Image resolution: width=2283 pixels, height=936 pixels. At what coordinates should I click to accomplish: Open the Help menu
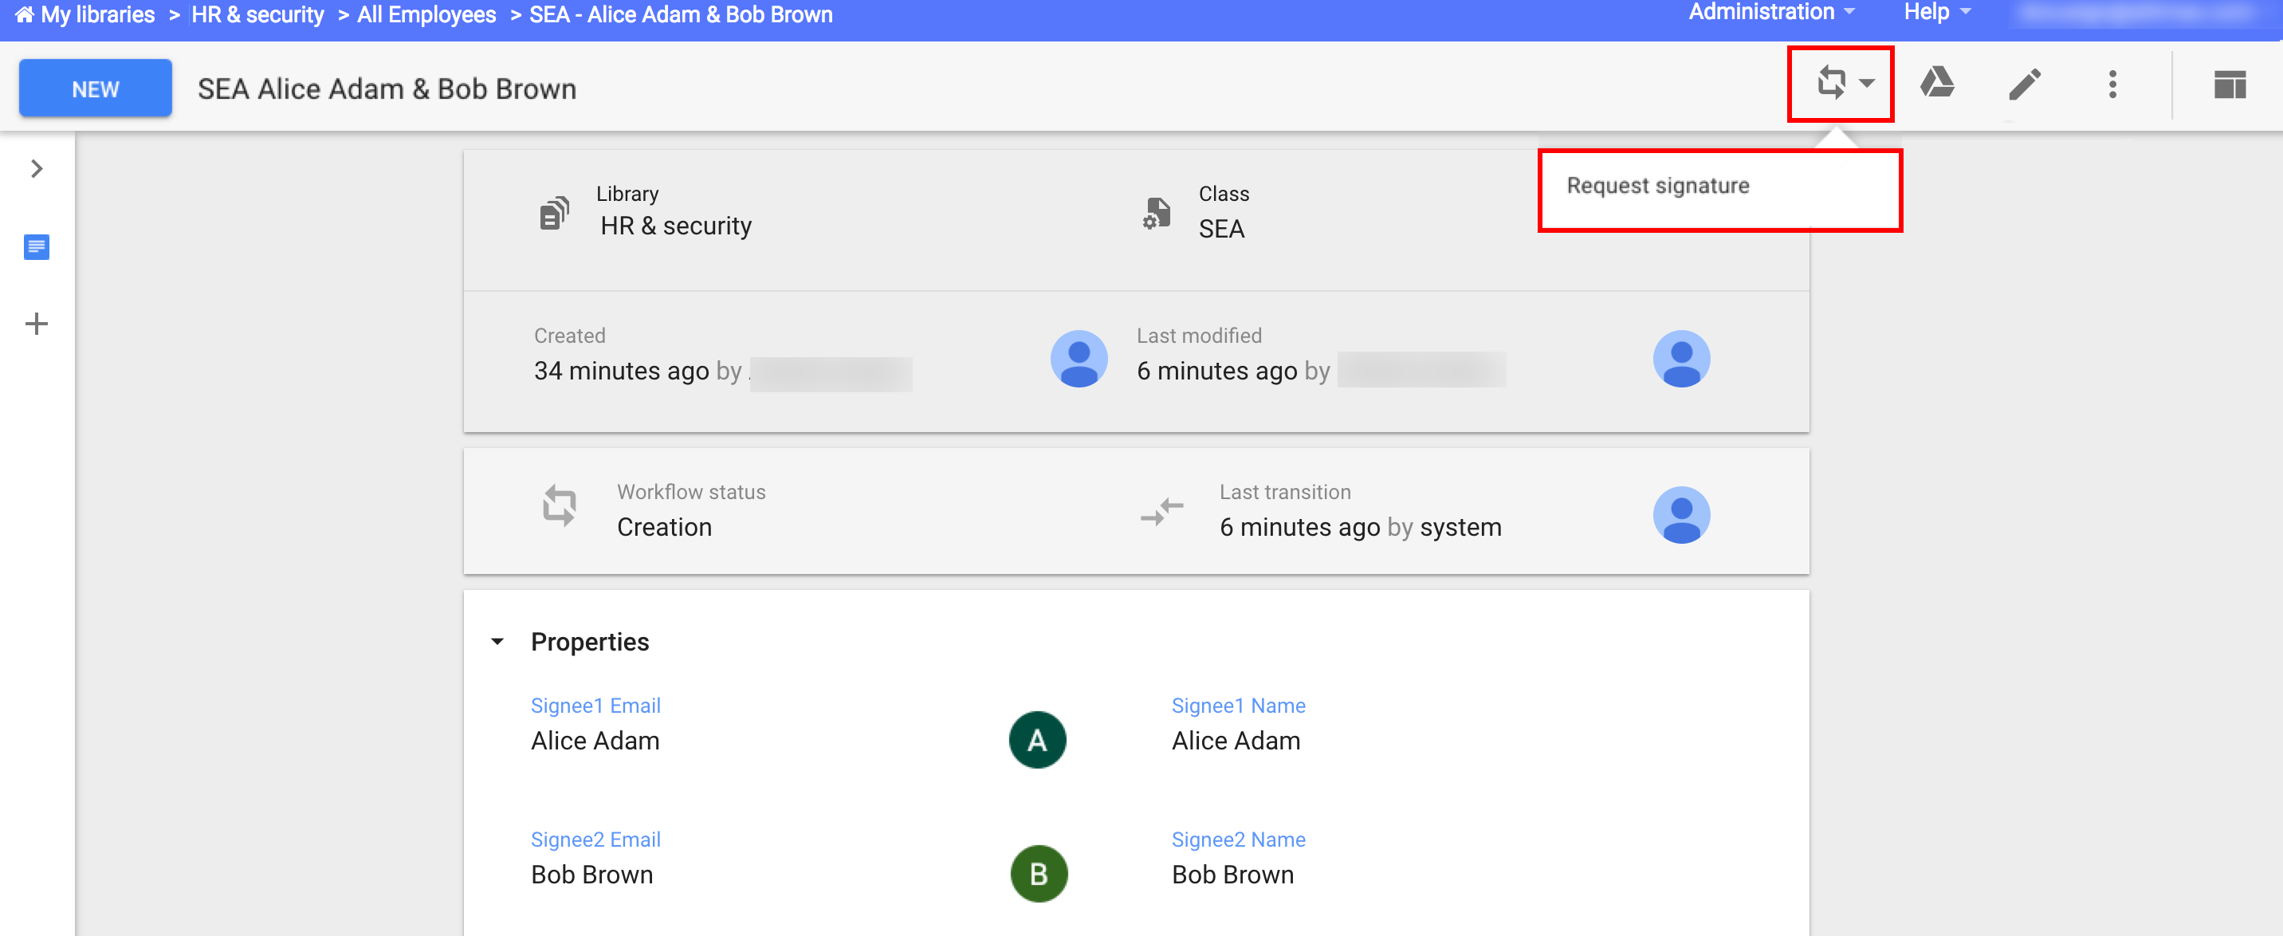point(1934,13)
